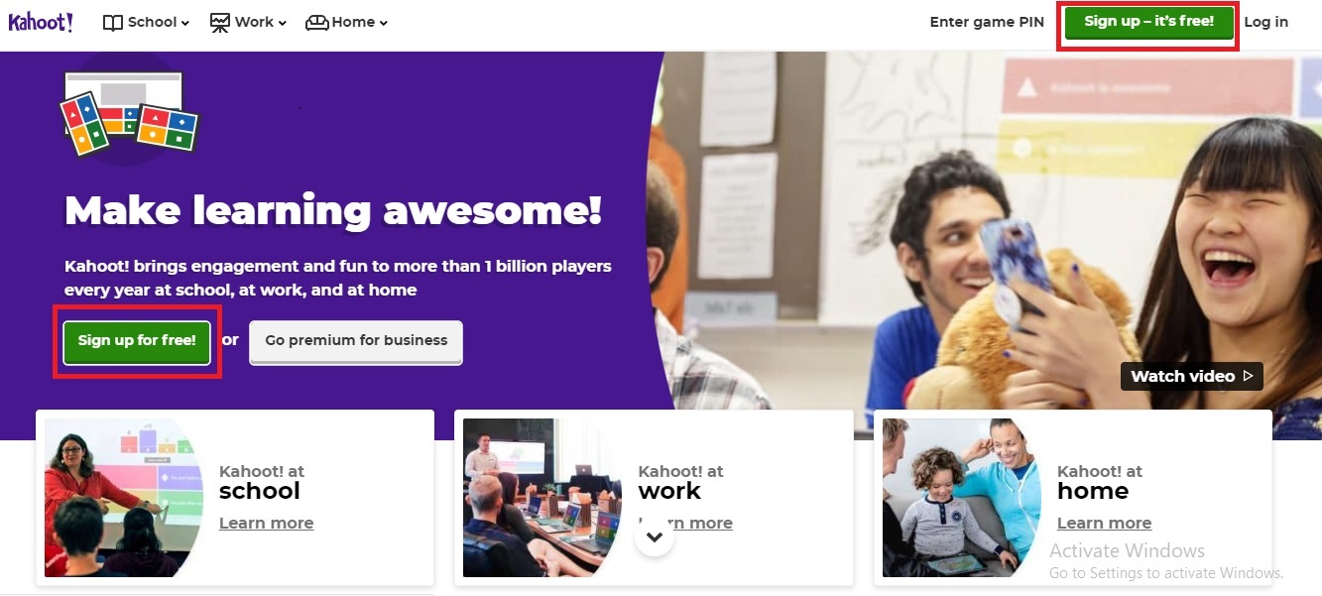Click the Sign up – it's free! button

pyautogui.click(x=1148, y=22)
